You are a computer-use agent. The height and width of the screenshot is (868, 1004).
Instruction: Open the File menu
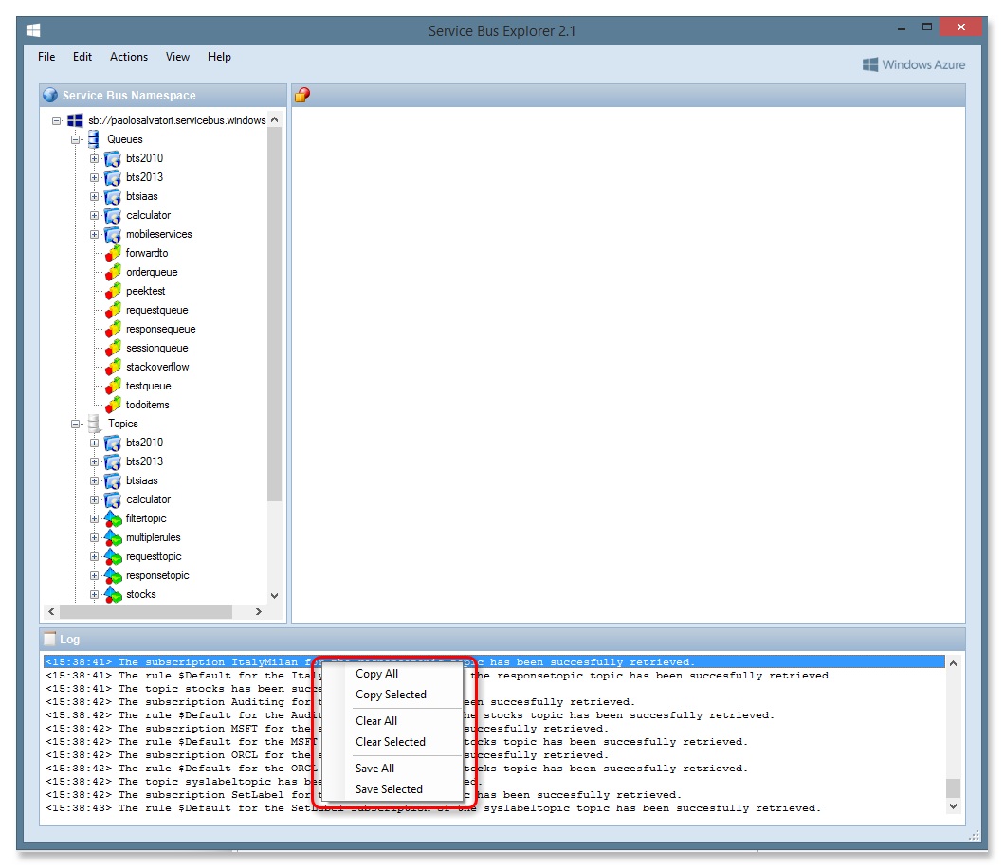[46, 57]
